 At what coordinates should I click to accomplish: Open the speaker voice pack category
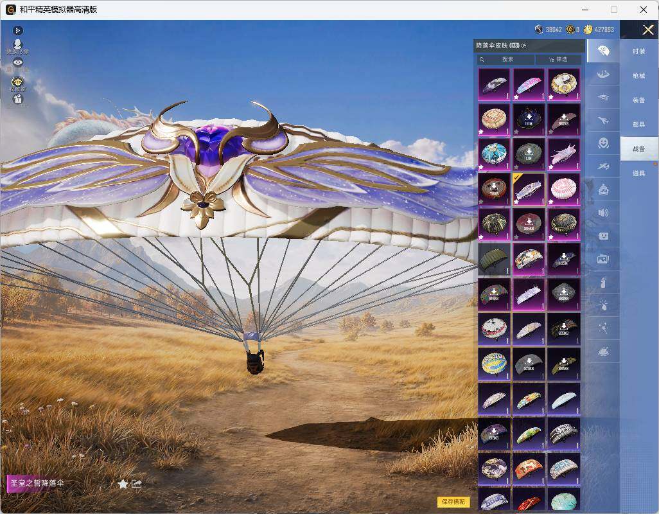(603, 213)
